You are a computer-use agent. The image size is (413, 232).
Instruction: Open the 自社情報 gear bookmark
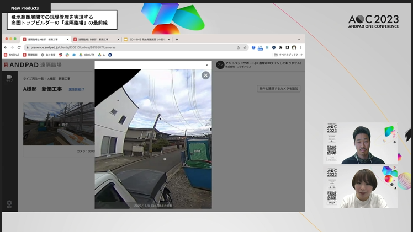[x=48, y=55]
